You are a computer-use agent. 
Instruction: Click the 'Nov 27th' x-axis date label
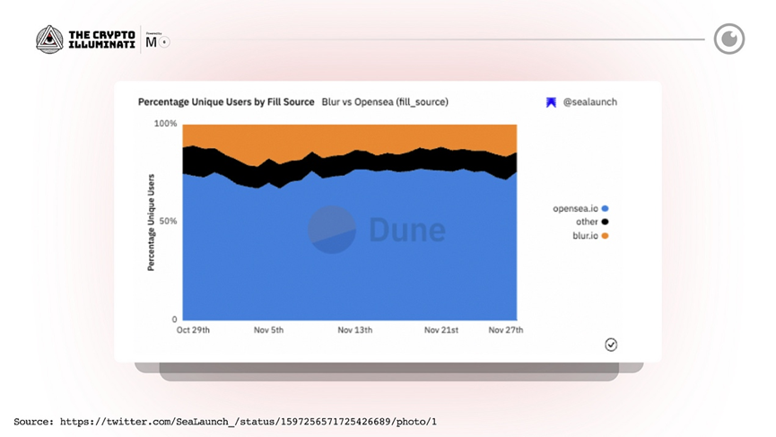506,330
